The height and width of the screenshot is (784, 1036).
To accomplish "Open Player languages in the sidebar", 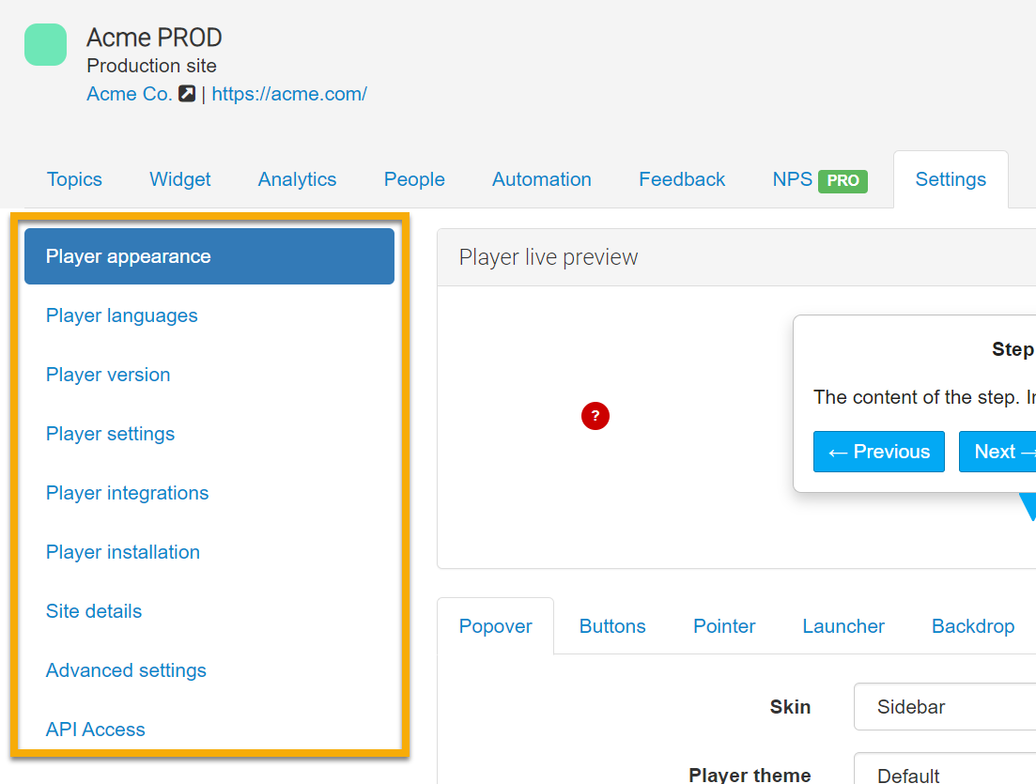I will (x=122, y=315).
